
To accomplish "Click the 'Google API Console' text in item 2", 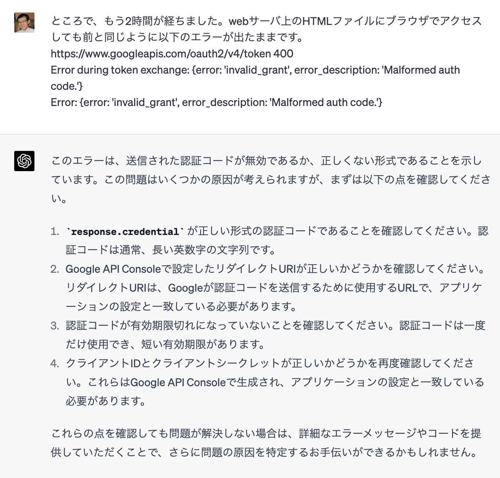I will (x=113, y=269).
